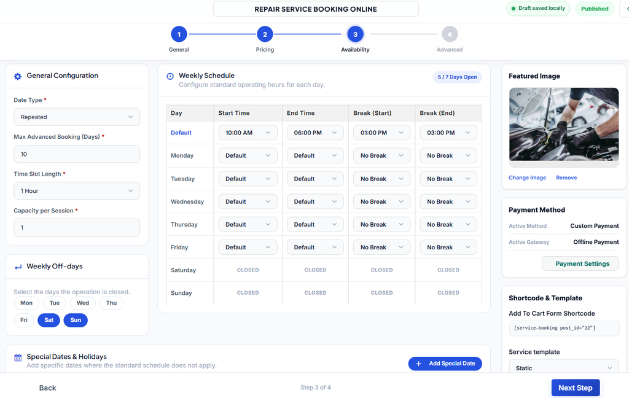Mark Fri as a closed day

coord(24,320)
